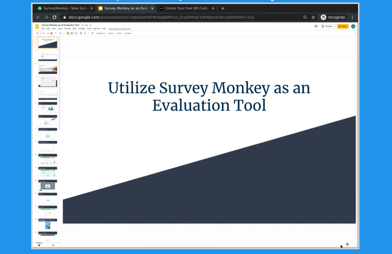Viewport: 392px width, 254px height.
Task: Open the zoom level dropdown arrow
Action: (x=64, y=33)
